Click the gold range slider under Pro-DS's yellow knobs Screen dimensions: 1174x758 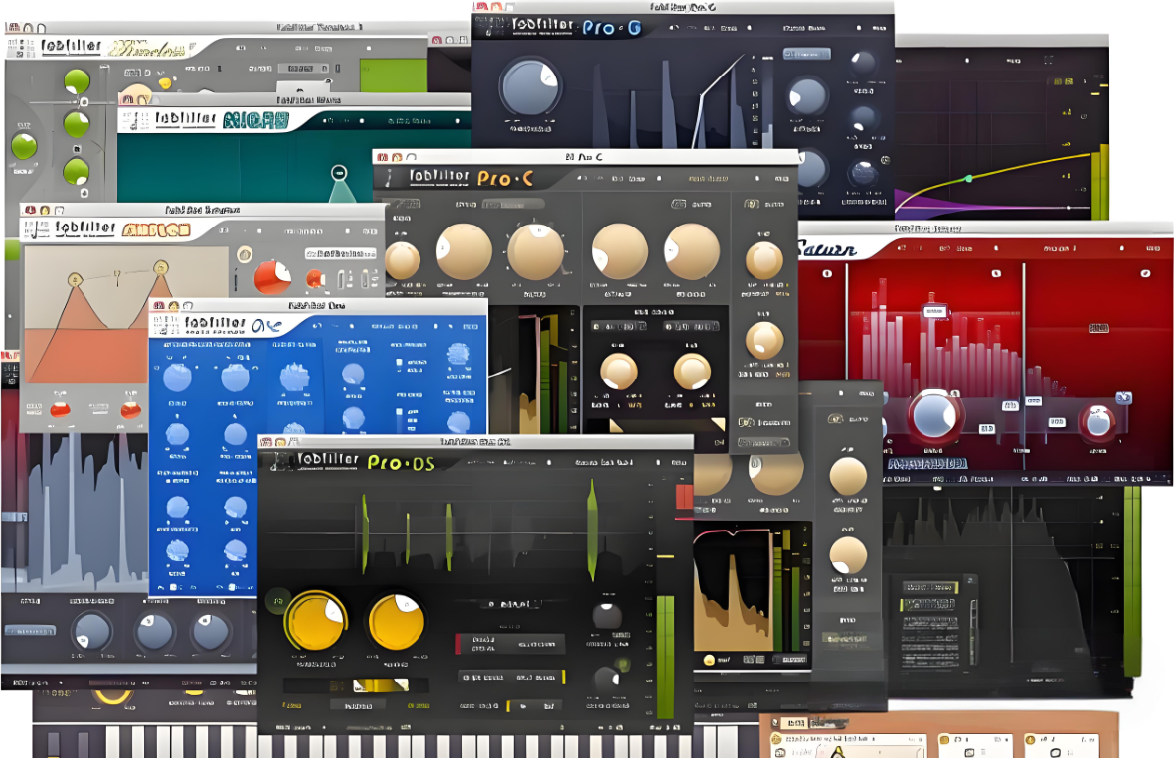click(x=381, y=684)
